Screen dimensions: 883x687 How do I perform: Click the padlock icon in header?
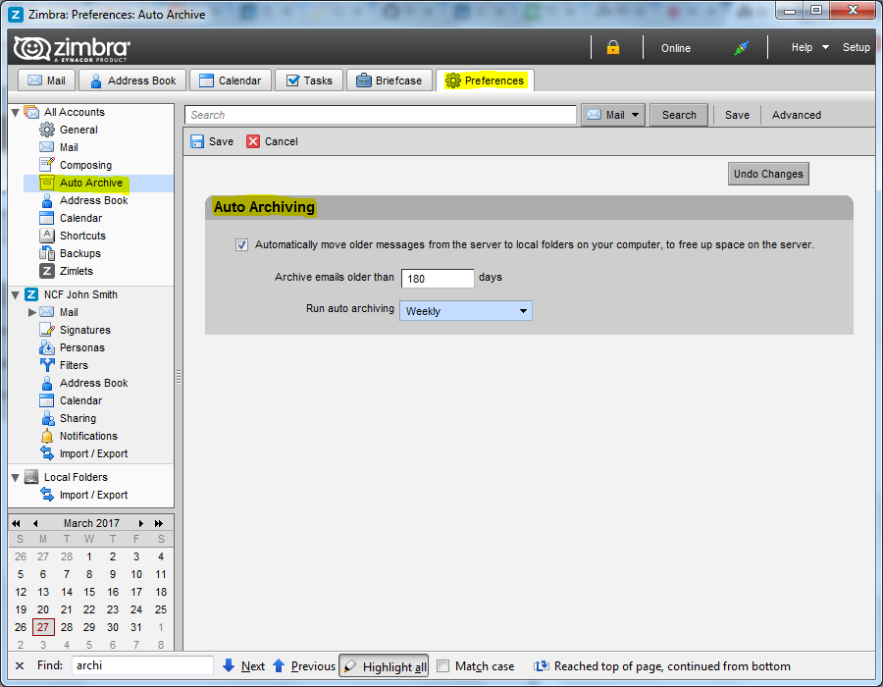click(612, 47)
